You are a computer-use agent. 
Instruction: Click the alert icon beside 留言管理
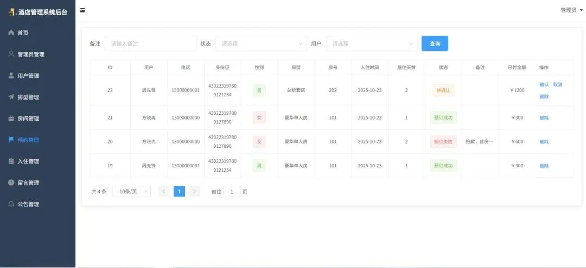tap(11, 182)
